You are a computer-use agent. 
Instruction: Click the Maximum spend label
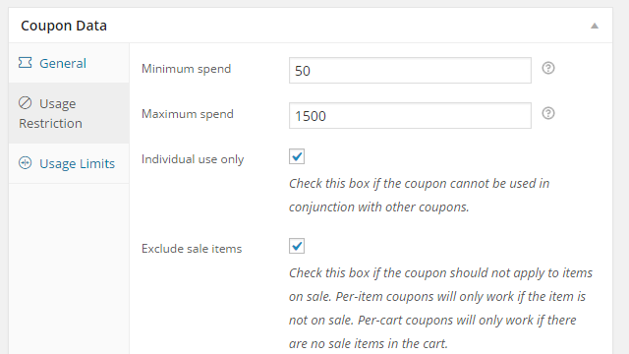click(x=188, y=114)
